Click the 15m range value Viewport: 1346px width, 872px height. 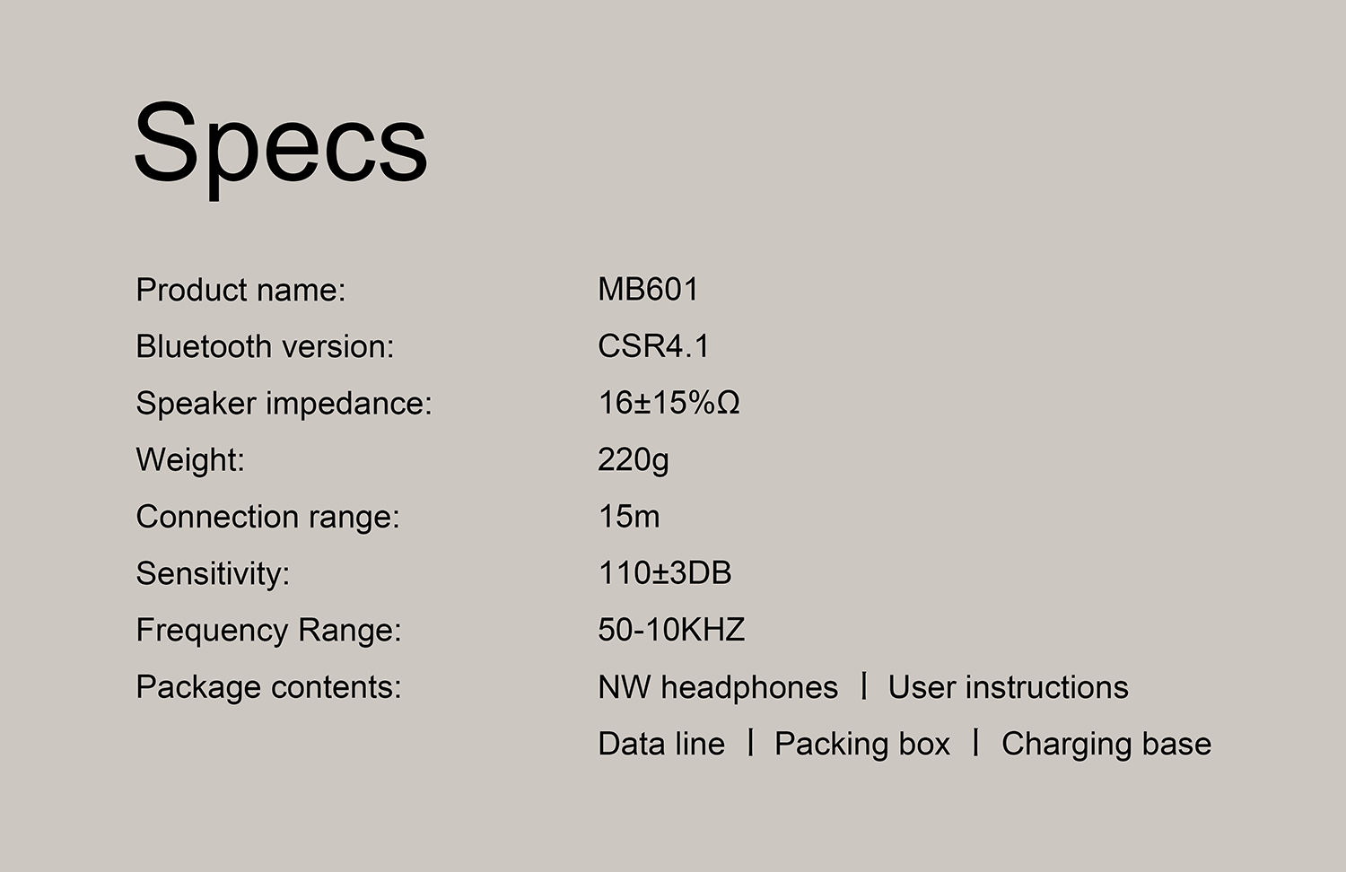tap(629, 516)
